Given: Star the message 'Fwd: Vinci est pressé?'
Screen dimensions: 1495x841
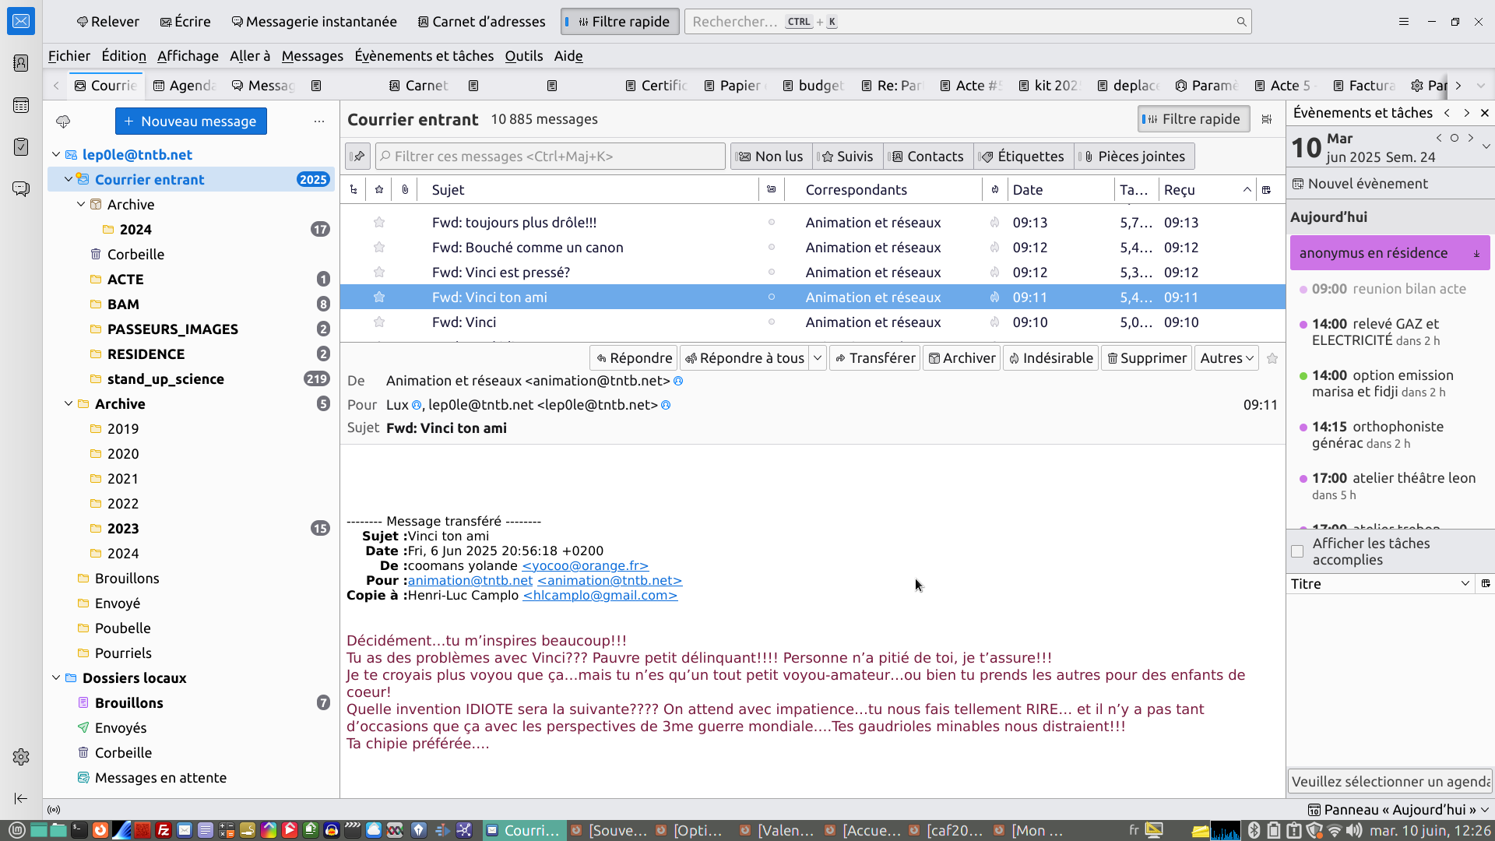Looking at the screenshot, I should (x=379, y=272).
